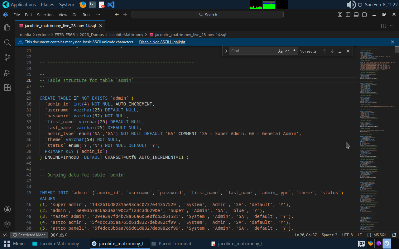Change end of line sequence LF

360,235
